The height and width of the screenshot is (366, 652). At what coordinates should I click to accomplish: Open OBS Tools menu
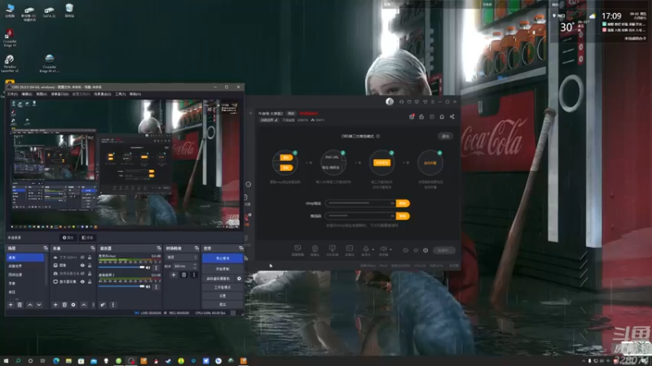point(121,94)
